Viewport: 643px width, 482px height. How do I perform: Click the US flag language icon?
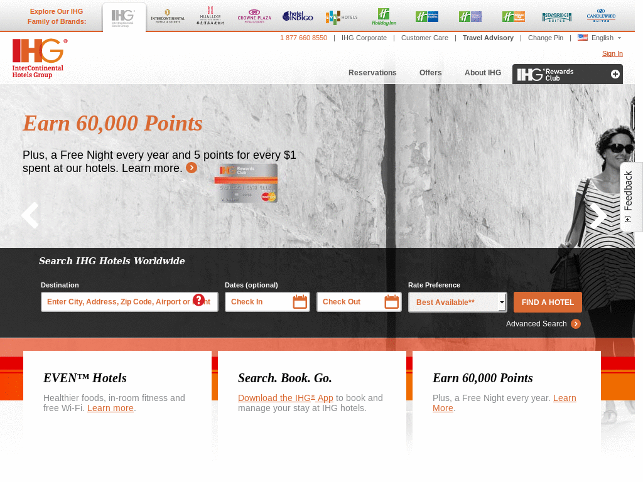(x=582, y=37)
